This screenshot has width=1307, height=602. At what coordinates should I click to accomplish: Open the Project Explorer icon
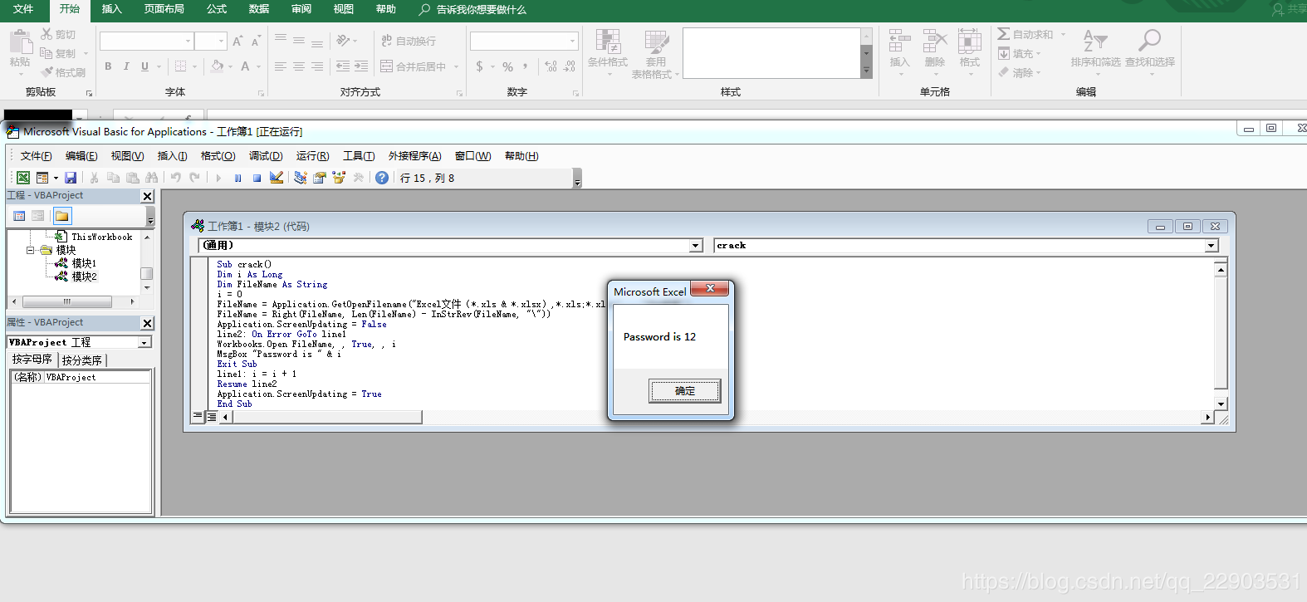[301, 178]
